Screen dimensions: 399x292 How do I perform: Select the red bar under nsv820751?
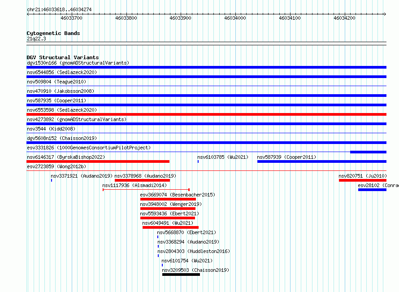point(363,180)
